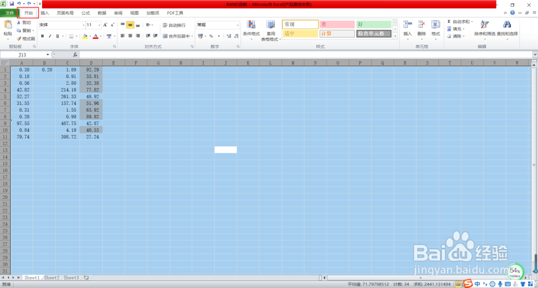The width and height of the screenshot is (538, 288).
Task: Enable 自动换行 wrap text
Action: point(174,25)
